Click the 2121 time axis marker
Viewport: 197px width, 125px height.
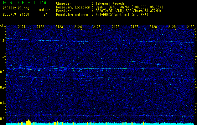(x=22, y=27)
